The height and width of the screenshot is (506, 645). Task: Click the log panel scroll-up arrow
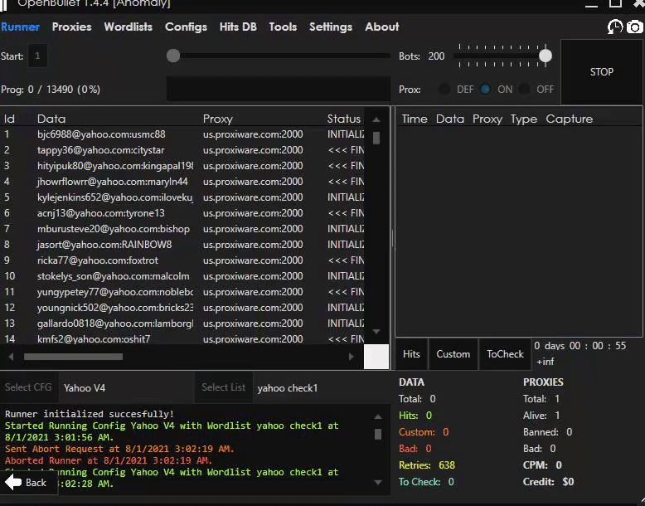tap(377, 416)
